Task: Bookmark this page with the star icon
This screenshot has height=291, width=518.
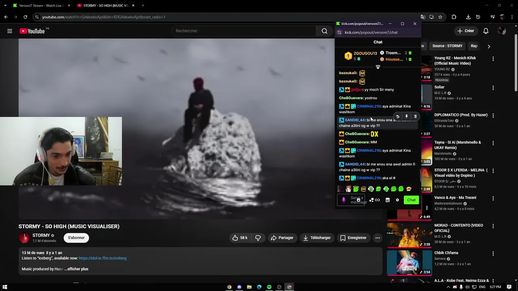Action: click(x=440, y=17)
